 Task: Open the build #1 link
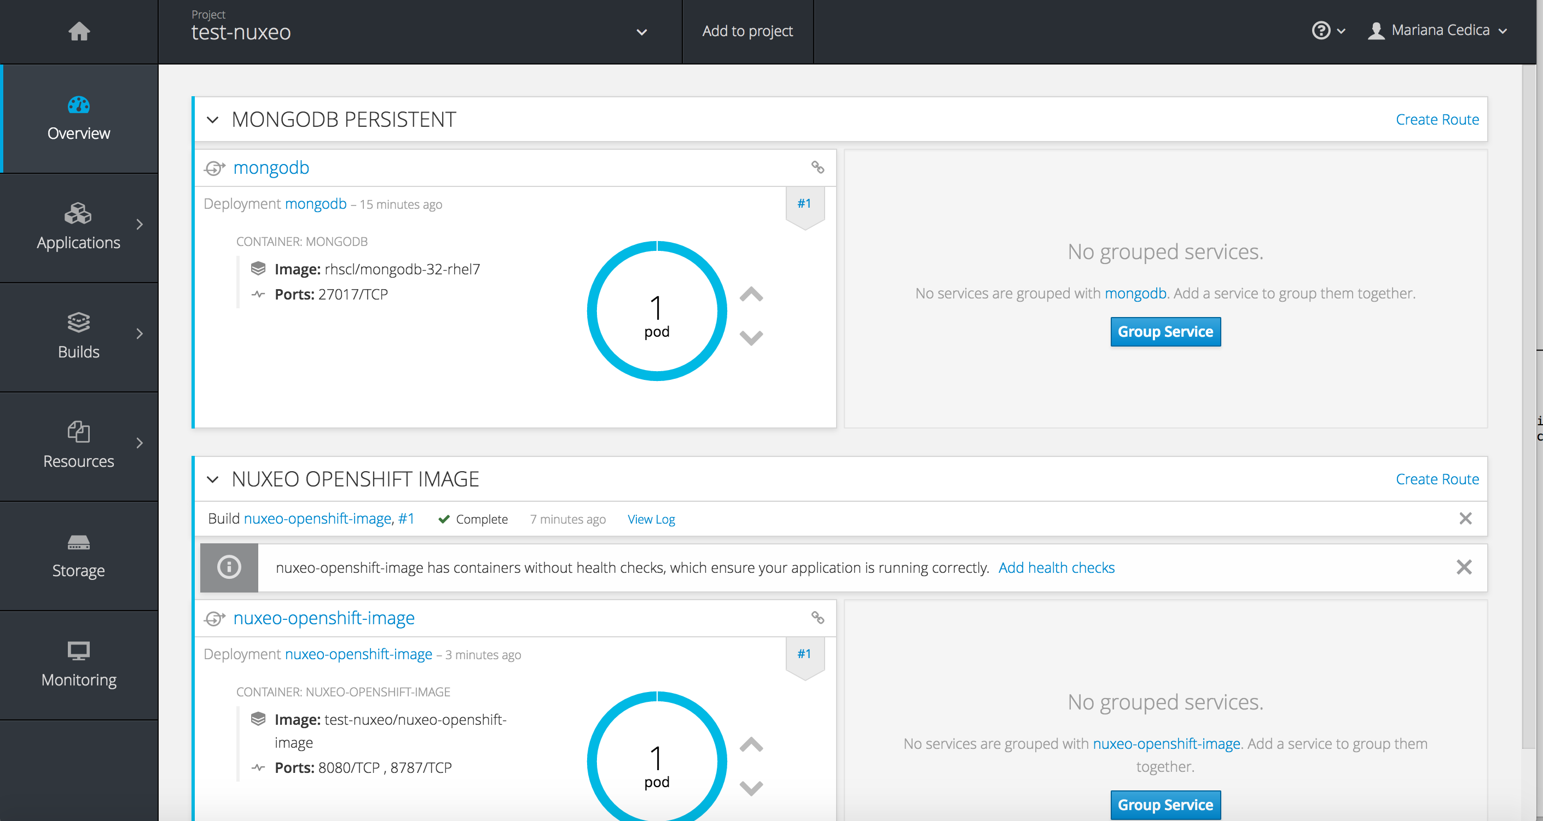[x=406, y=518]
